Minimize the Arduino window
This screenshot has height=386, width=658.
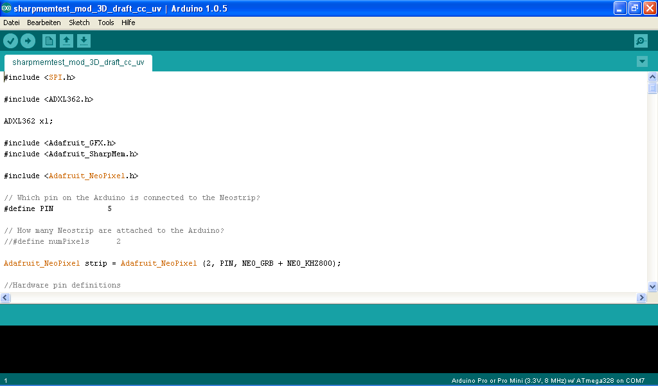point(620,8)
